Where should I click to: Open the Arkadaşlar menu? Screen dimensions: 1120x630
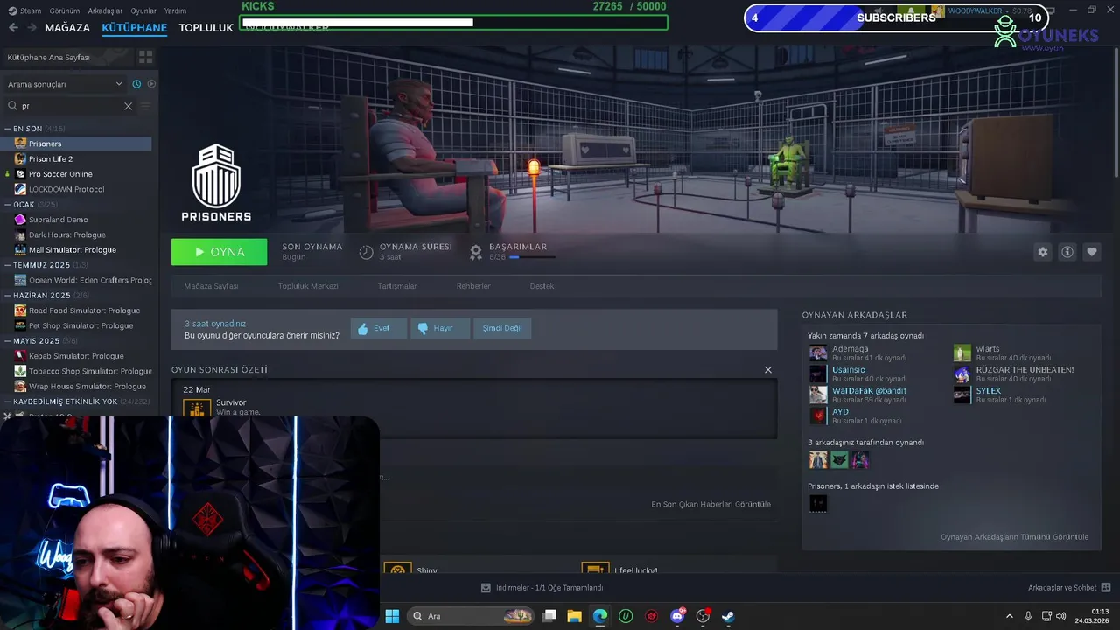(106, 11)
